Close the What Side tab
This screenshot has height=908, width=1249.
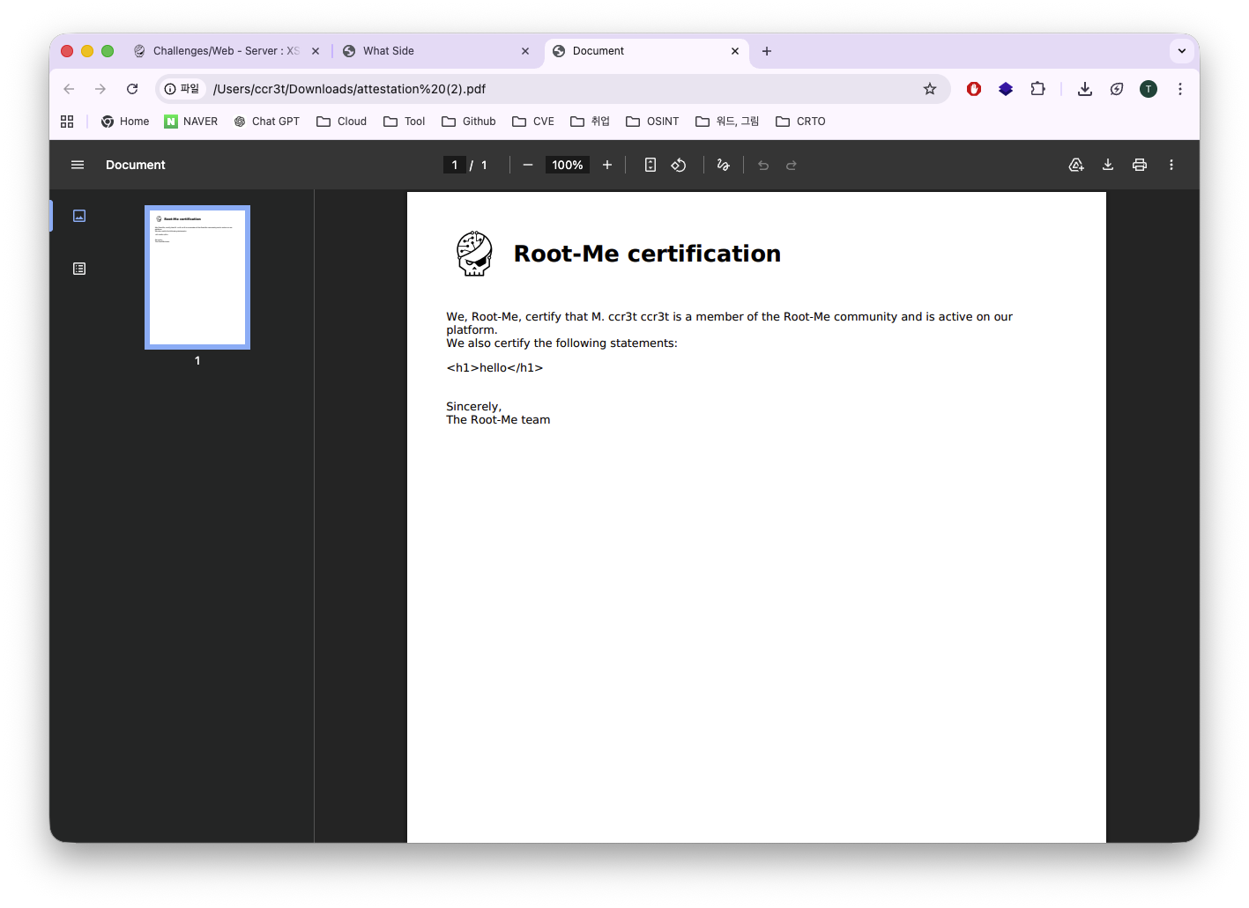[525, 51]
